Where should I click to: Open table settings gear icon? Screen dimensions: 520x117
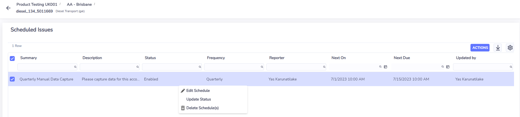pos(510,48)
